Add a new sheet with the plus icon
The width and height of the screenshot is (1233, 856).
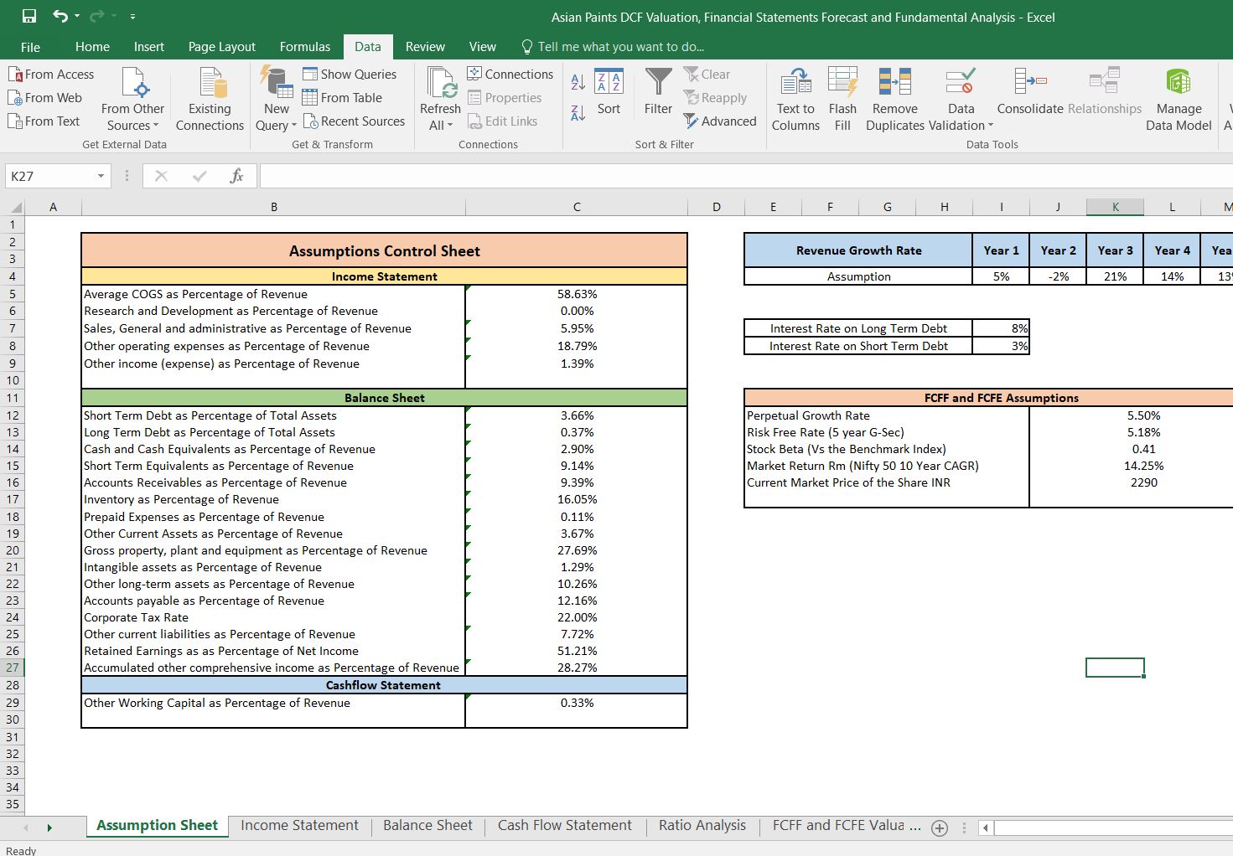(940, 828)
